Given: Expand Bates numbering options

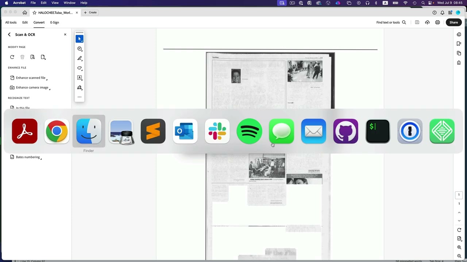Looking at the screenshot, I should coord(26,157).
